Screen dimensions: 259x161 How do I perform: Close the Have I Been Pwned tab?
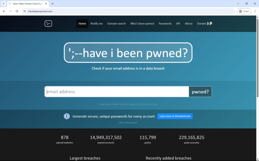point(46,4)
